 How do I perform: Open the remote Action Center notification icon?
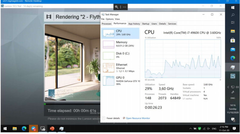tap(233, 120)
